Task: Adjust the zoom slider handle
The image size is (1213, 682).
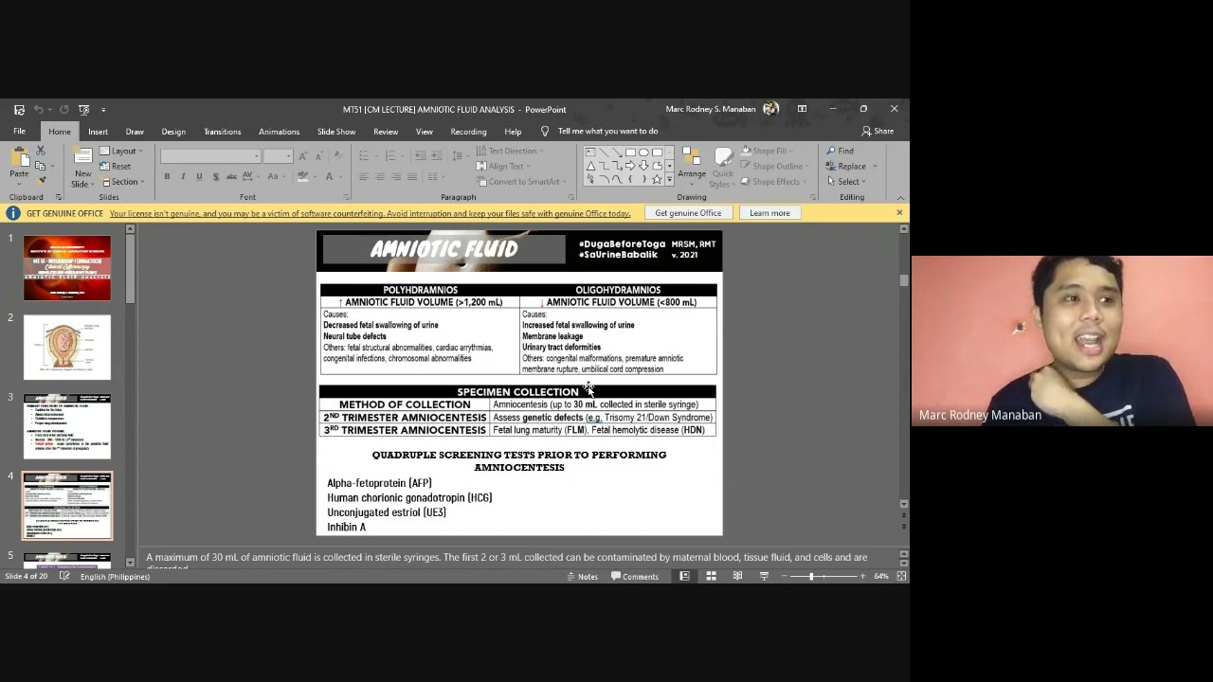Action: (811, 576)
